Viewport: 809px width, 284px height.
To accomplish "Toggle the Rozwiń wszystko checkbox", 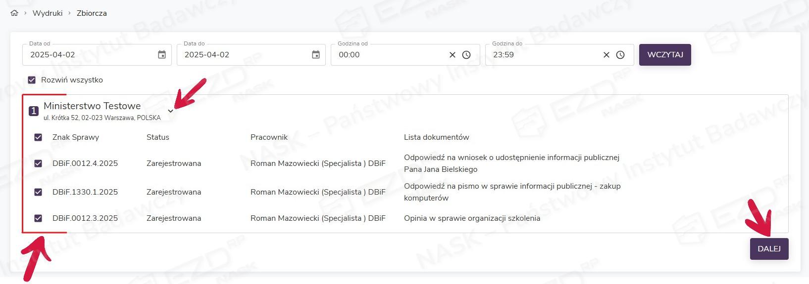I will 32,80.
